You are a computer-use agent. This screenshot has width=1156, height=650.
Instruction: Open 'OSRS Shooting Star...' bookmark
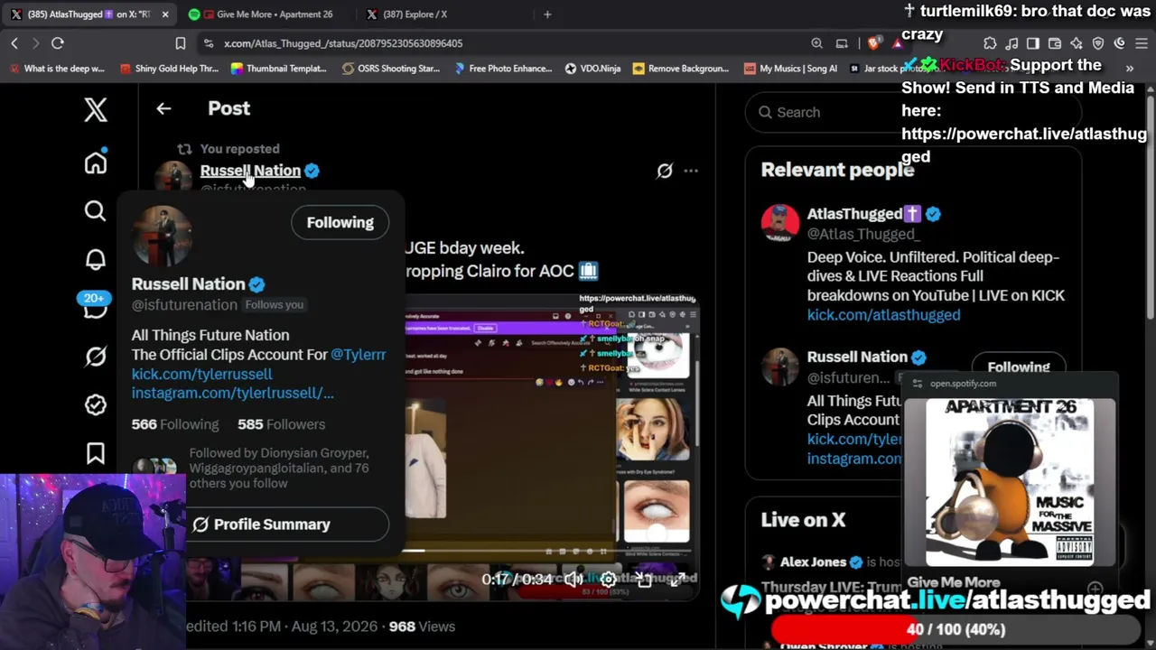tap(391, 69)
